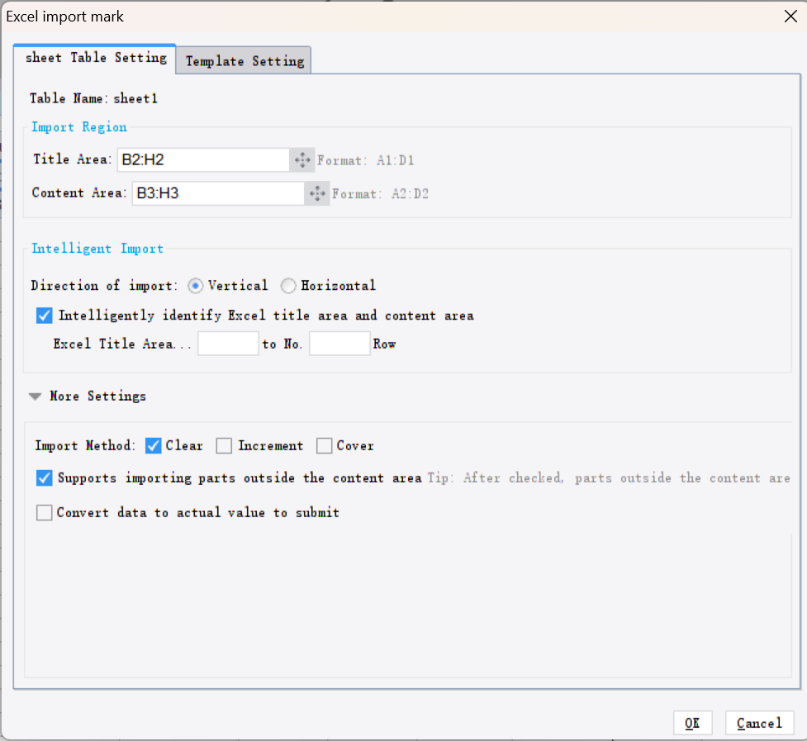Image resolution: width=807 pixels, height=741 pixels.
Task: Collapse the More Settings section
Action: pos(35,397)
